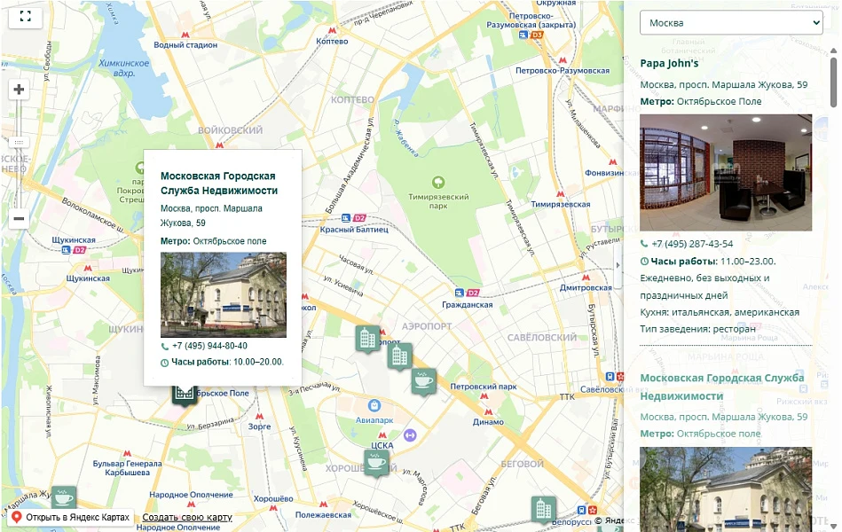Click the Авиапарк shopping icon

[374, 406]
